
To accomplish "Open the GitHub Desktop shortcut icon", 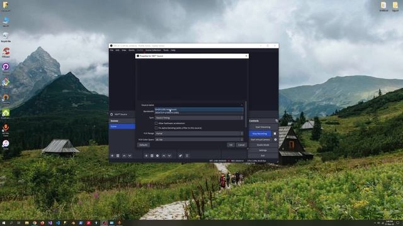I will coord(6,67).
